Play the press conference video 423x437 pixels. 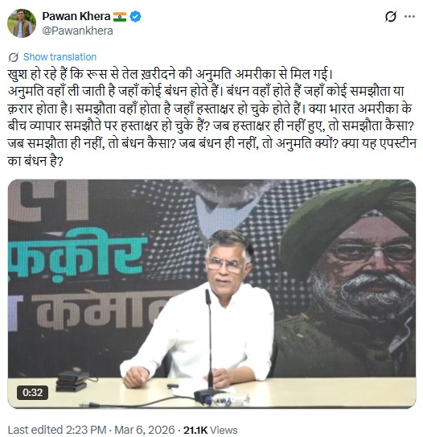click(211, 294)
